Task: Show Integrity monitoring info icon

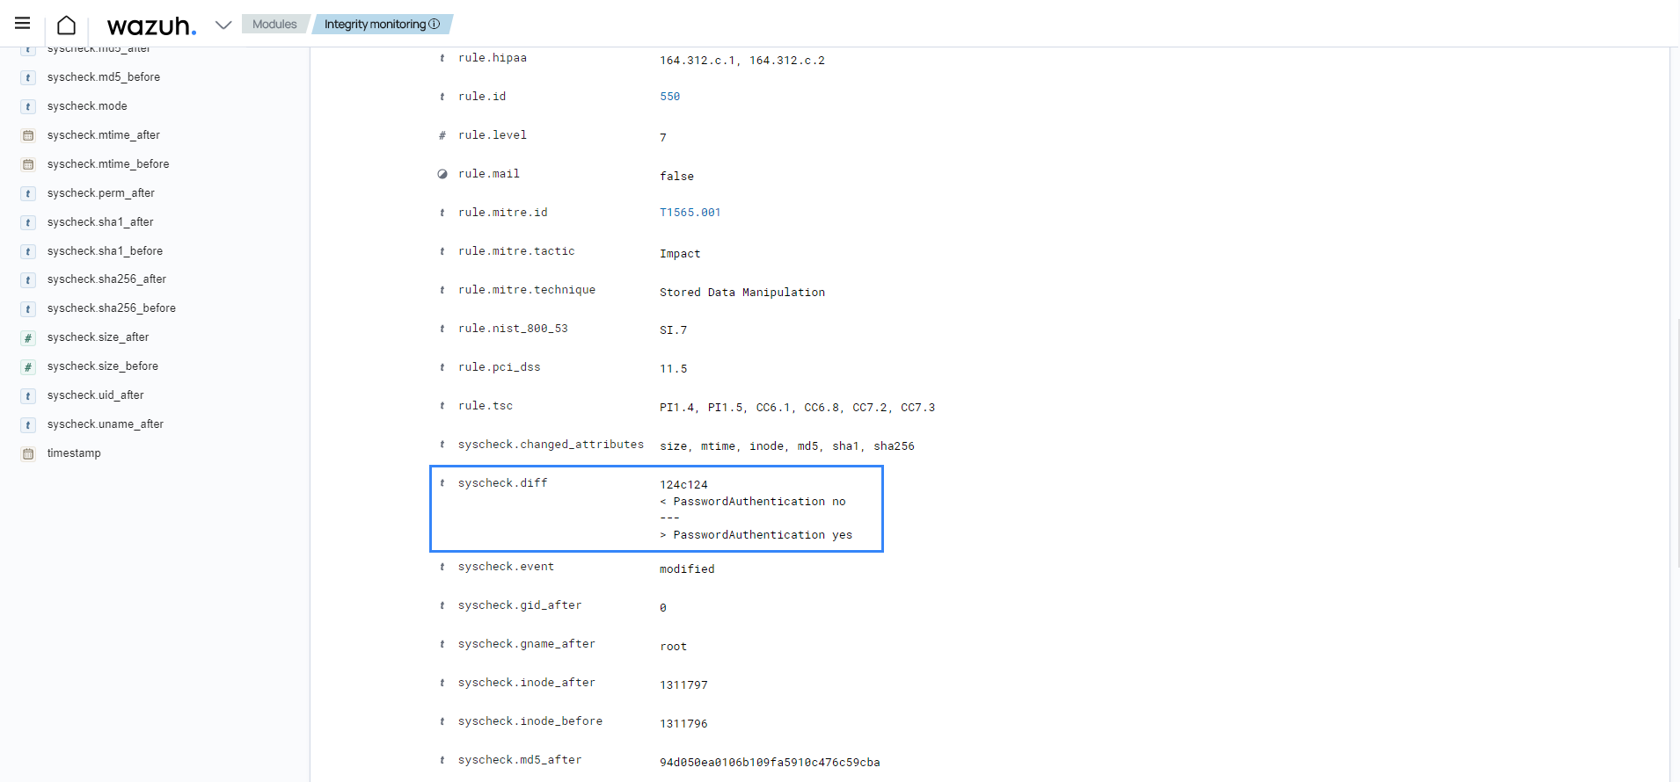Action: [x=435, y=24]
